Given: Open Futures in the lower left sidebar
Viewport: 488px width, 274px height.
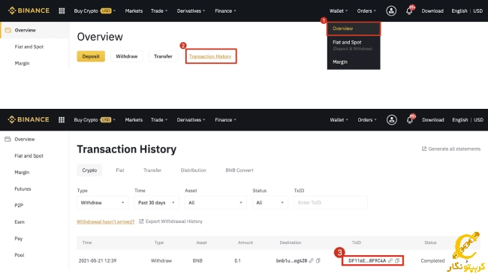Looking at the screenshot, I should (x=23, y=188).
